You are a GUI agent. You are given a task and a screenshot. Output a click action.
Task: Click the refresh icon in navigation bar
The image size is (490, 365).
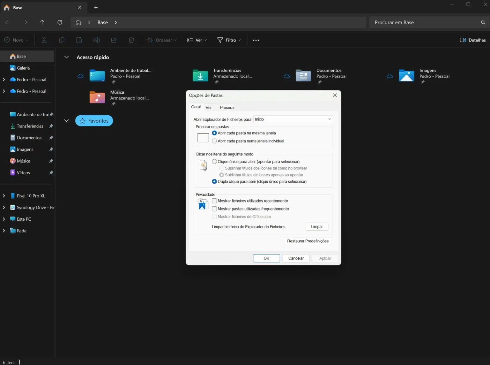pos(60,22)
